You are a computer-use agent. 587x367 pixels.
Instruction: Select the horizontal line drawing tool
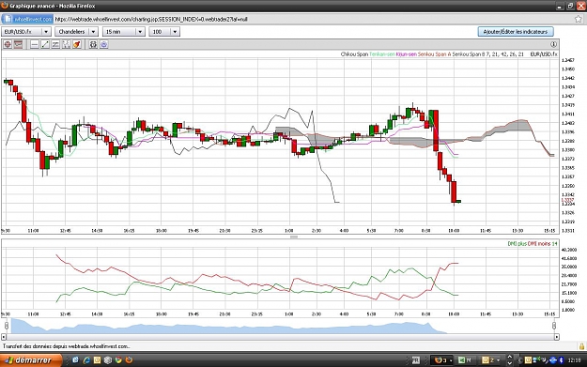(x=35, y=44)
